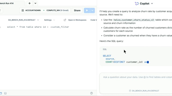
Task: Click the DA_BENCH_RUN_414.DEFAULT context under the chat box
Action: [x=144, y=91]
